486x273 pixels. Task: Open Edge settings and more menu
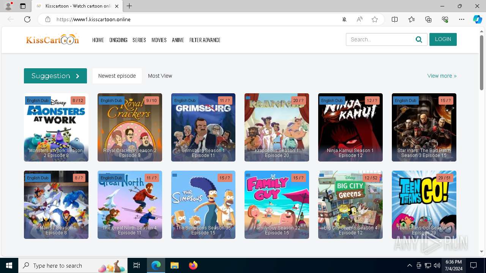pos(462,19)
